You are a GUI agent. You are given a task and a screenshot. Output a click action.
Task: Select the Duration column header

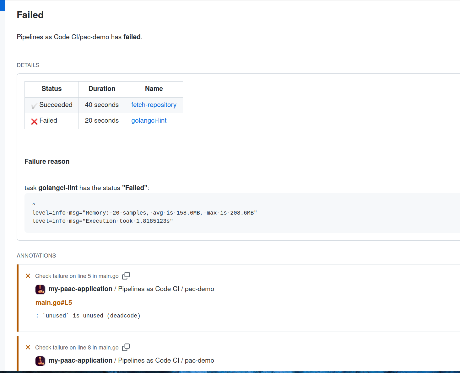(x=102, y=89)
